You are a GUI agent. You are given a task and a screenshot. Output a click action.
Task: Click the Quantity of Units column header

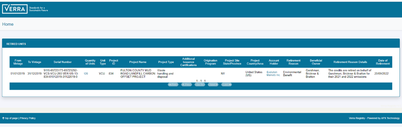point(90,62)
